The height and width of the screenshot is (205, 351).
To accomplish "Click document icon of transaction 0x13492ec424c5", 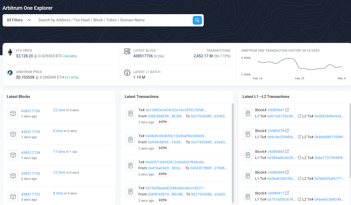I will [131, 113].
